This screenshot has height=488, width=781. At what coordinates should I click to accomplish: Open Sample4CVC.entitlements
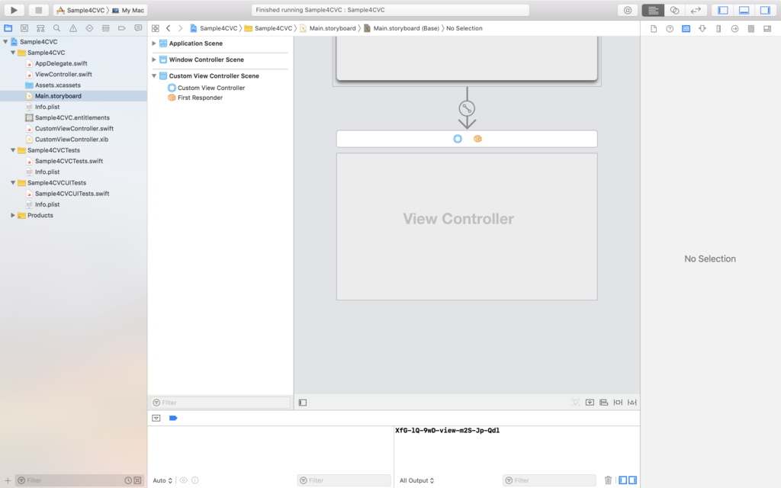72,117
